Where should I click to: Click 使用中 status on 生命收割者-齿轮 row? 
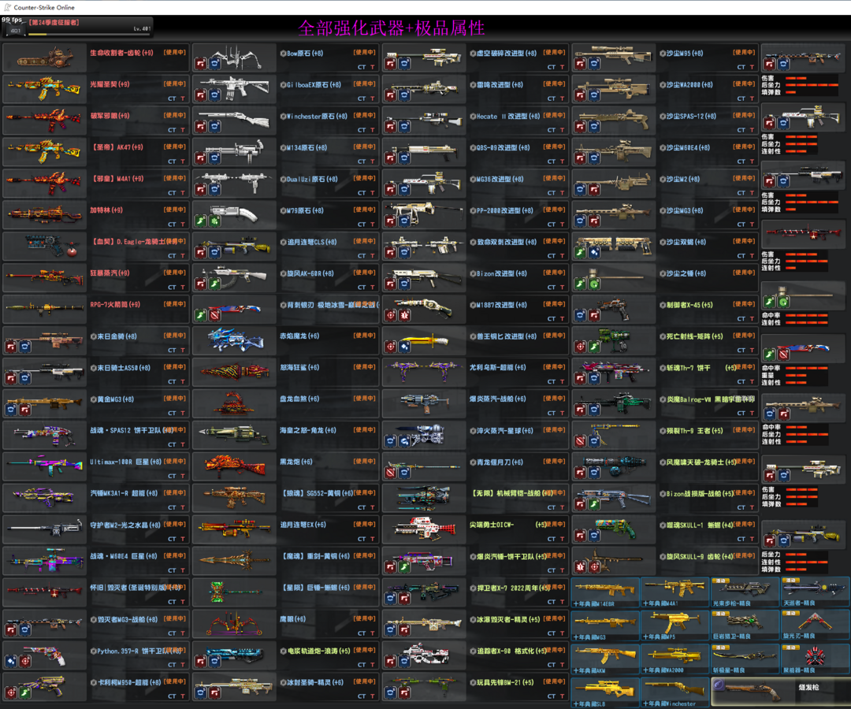[175, 53]
